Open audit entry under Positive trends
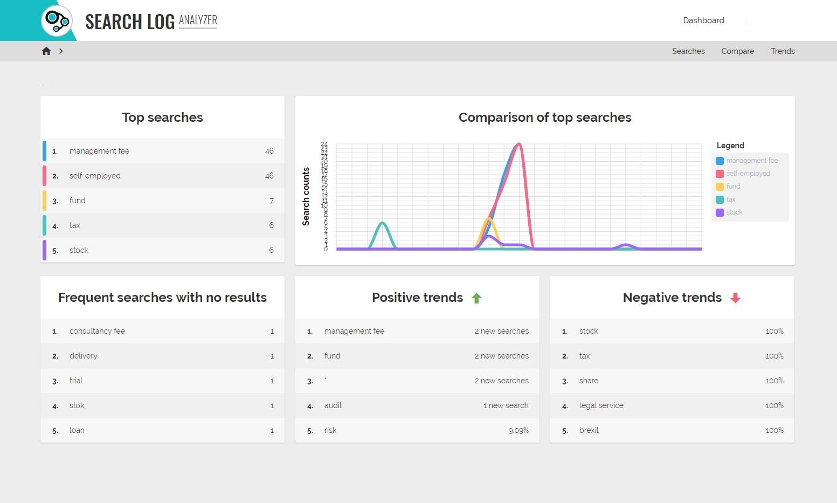This screenshot has height=503, width=837. click(x=333, y=405)
